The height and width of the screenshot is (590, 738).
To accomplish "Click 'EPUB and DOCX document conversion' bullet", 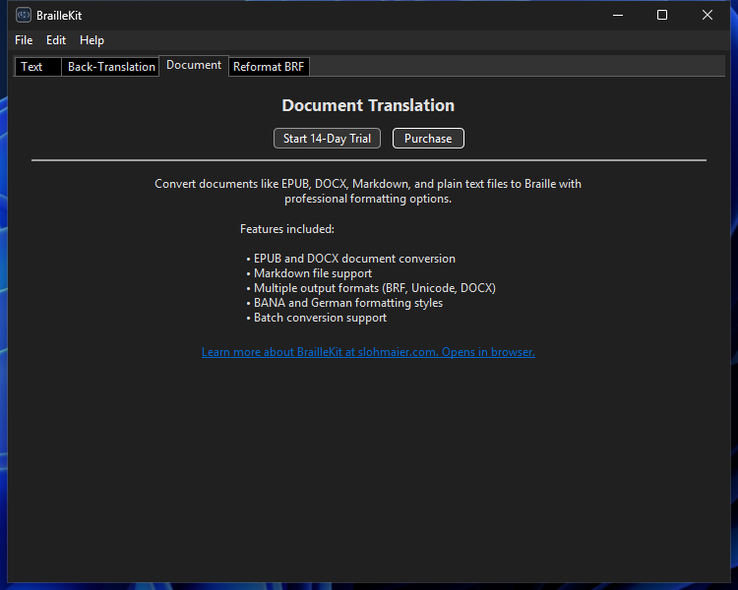I will 350,259.
